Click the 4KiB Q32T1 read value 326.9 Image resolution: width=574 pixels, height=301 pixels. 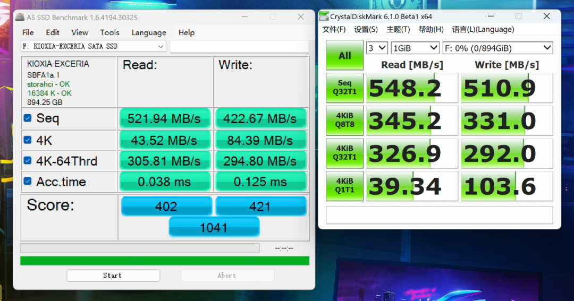click(x=412, y=153)
